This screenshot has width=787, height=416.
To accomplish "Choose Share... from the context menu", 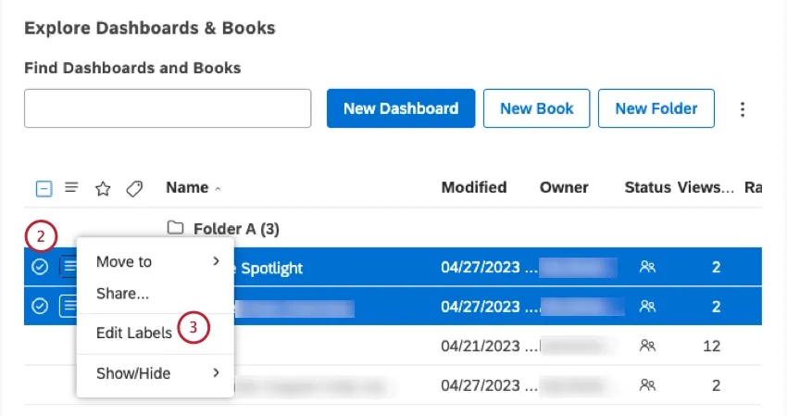I will (x=123, y=294).
